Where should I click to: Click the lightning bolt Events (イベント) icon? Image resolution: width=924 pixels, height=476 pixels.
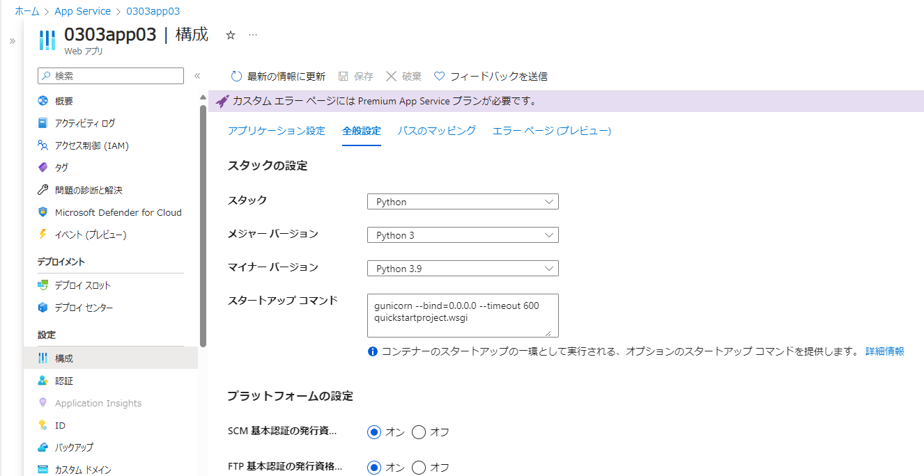click(x=43, y=235)
